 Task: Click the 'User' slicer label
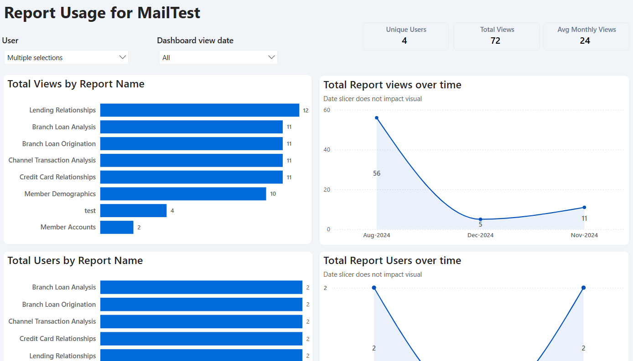point(10,41)
